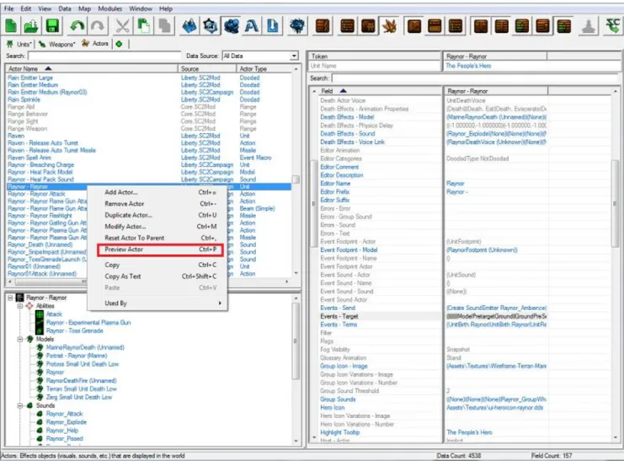The width and height of the screenshot is (624, 461).
Task: Click the actor list vertical scrollbar thumb
Action: click(296, 180)
